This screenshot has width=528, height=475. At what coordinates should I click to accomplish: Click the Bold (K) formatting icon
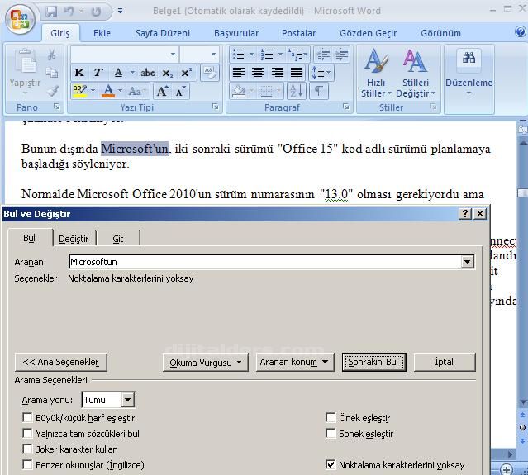click(80, 73)
